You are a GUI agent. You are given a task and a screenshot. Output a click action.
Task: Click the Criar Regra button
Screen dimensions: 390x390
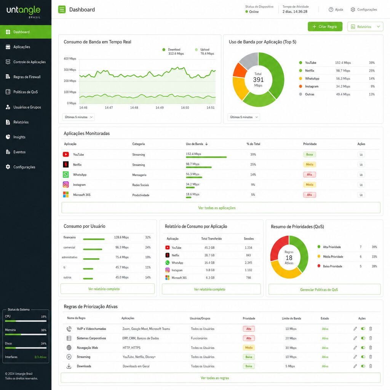[325, 27]
